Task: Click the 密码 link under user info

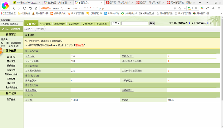Action: 3,46
